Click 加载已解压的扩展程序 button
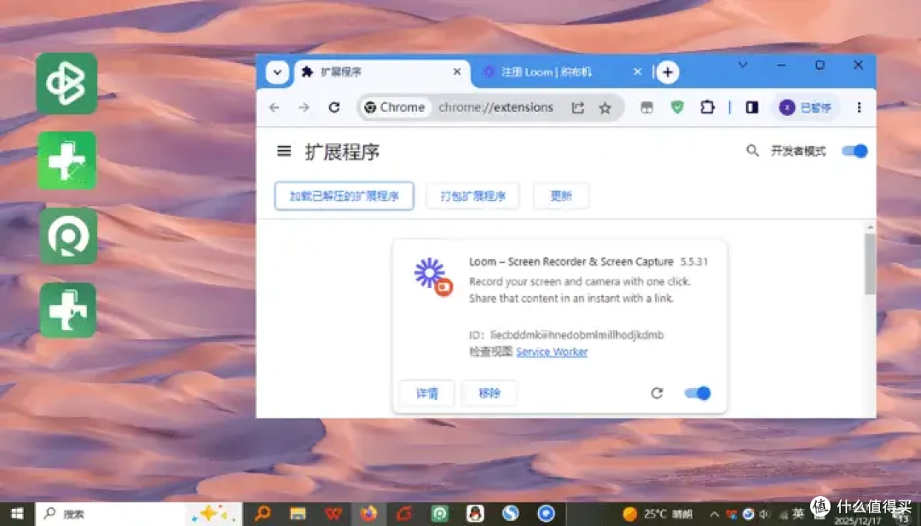The height and width of the screenshot is (526, 921). (x=345, y=196)
